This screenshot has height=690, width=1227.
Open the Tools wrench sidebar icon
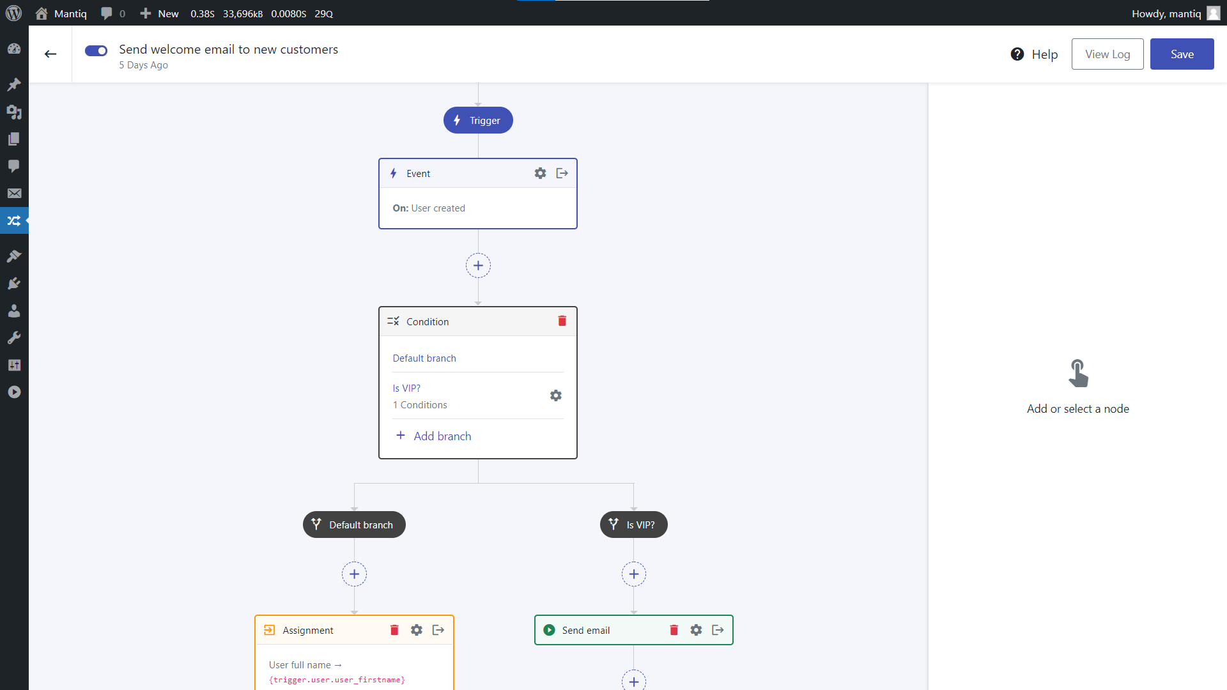(x=14, y=337)
